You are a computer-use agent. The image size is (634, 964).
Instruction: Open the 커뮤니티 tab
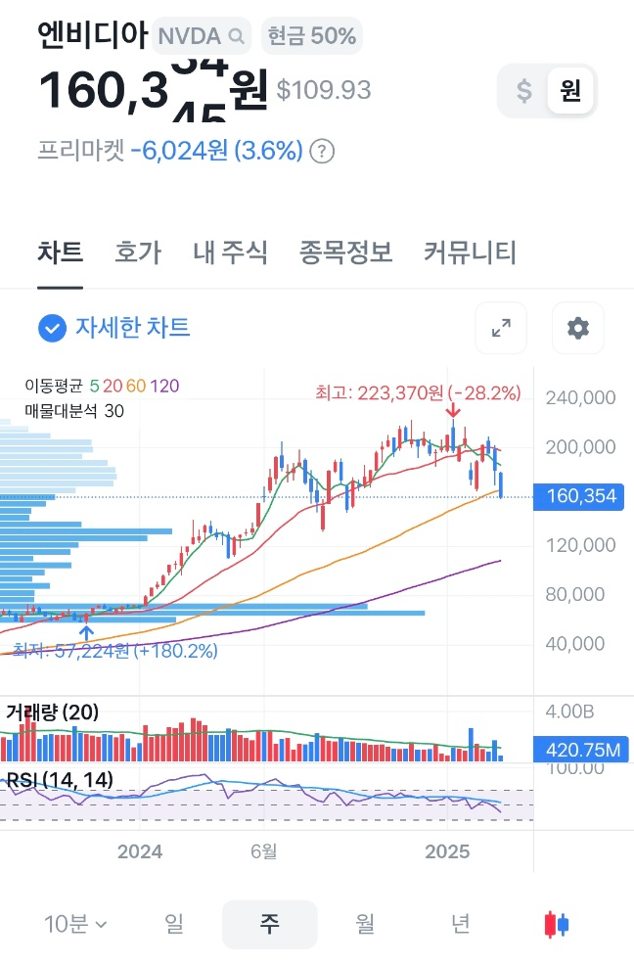(471, 252)
